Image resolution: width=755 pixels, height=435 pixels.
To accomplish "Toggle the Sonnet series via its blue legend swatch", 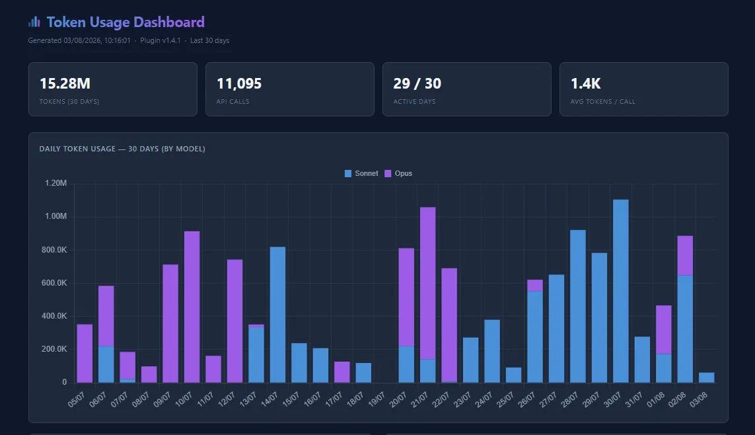I will [348, 173].
